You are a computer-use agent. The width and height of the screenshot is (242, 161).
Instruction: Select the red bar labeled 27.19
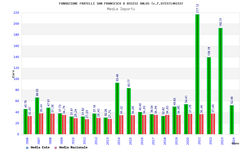point(87,127)
